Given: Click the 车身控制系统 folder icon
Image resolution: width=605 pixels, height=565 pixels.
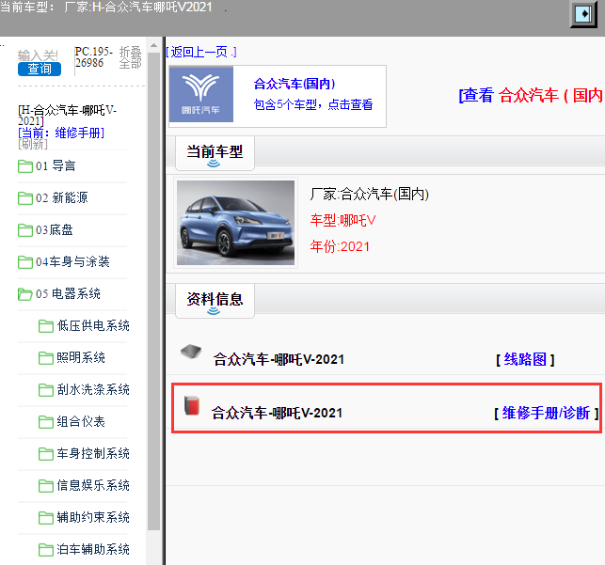Looking at the screenshot, I should [x=46, y=454].
